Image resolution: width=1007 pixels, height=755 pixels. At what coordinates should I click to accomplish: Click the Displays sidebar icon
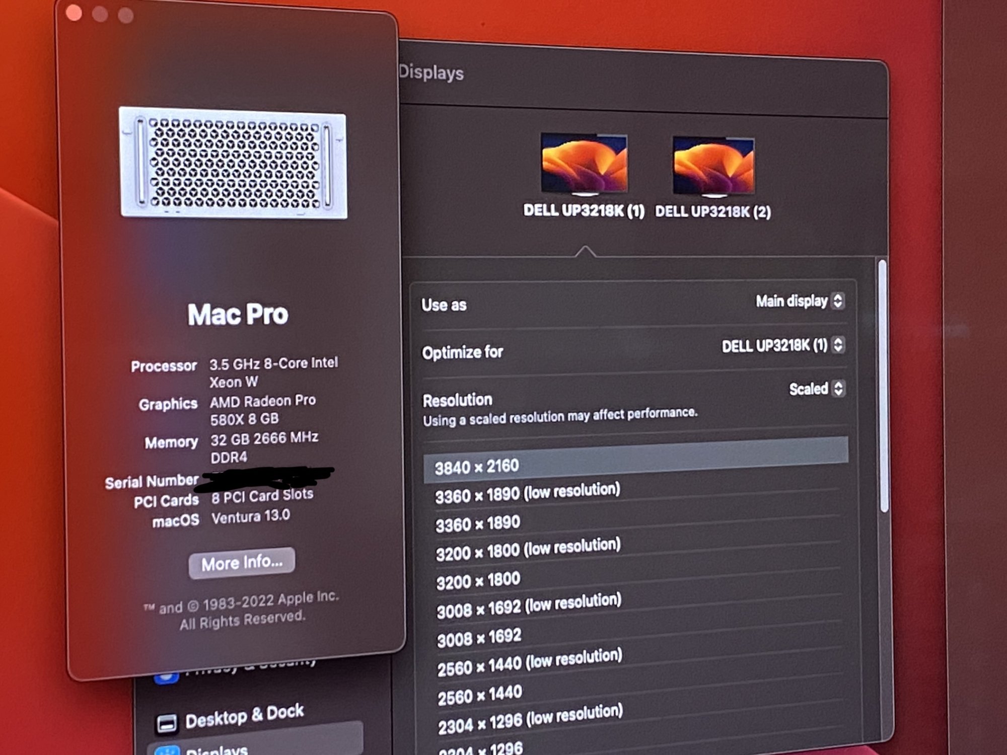point(167,751)
